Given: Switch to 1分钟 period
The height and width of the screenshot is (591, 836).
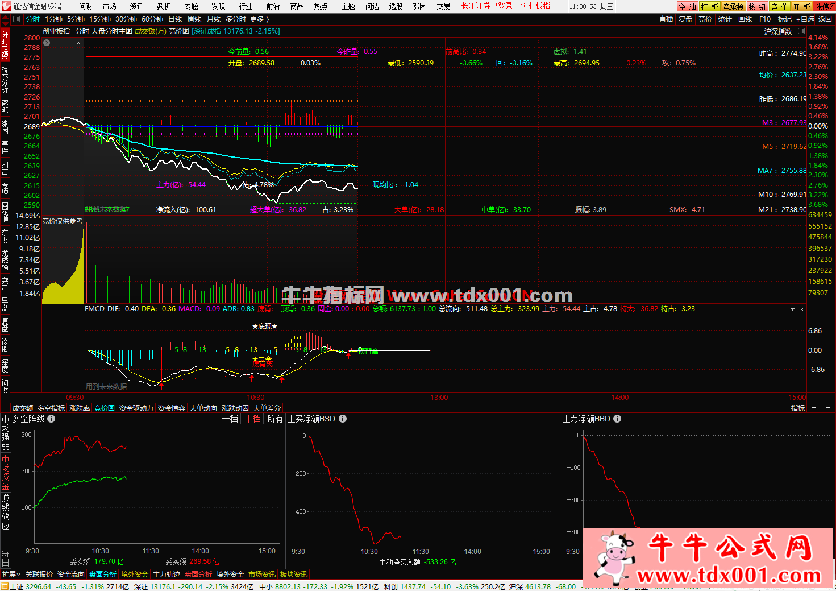Looking at the screenshot, I should 54,19.
